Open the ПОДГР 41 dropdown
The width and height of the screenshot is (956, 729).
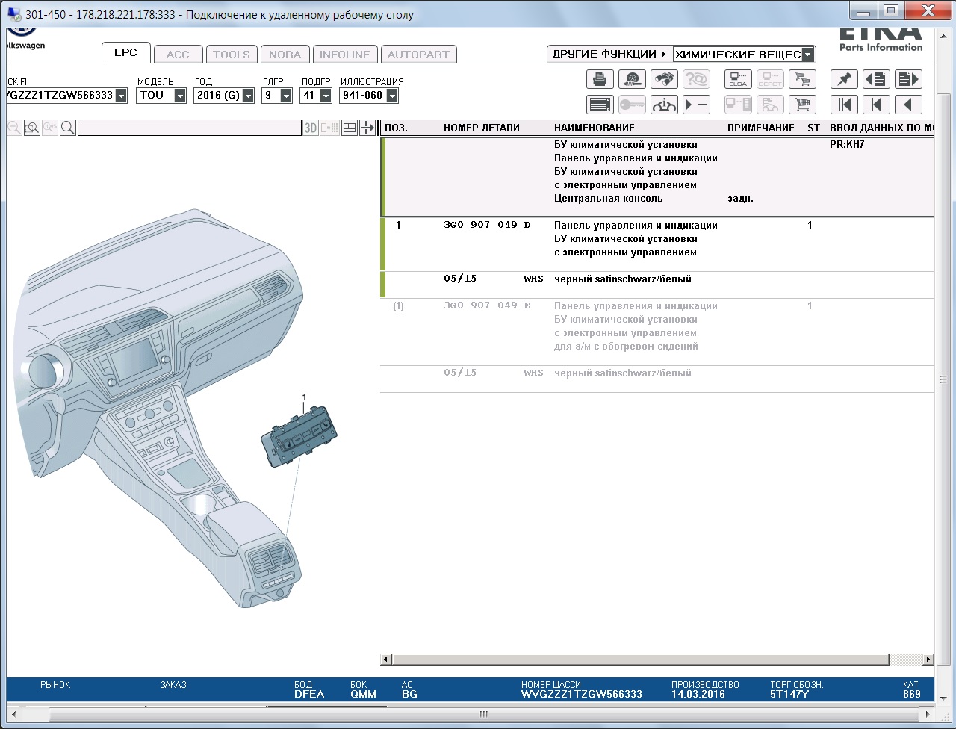pyautogui.click(x=325, y=96)
